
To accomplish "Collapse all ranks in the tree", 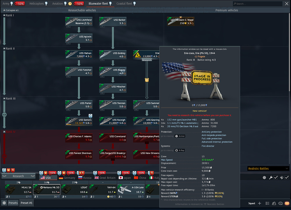I will pos(11,10).
